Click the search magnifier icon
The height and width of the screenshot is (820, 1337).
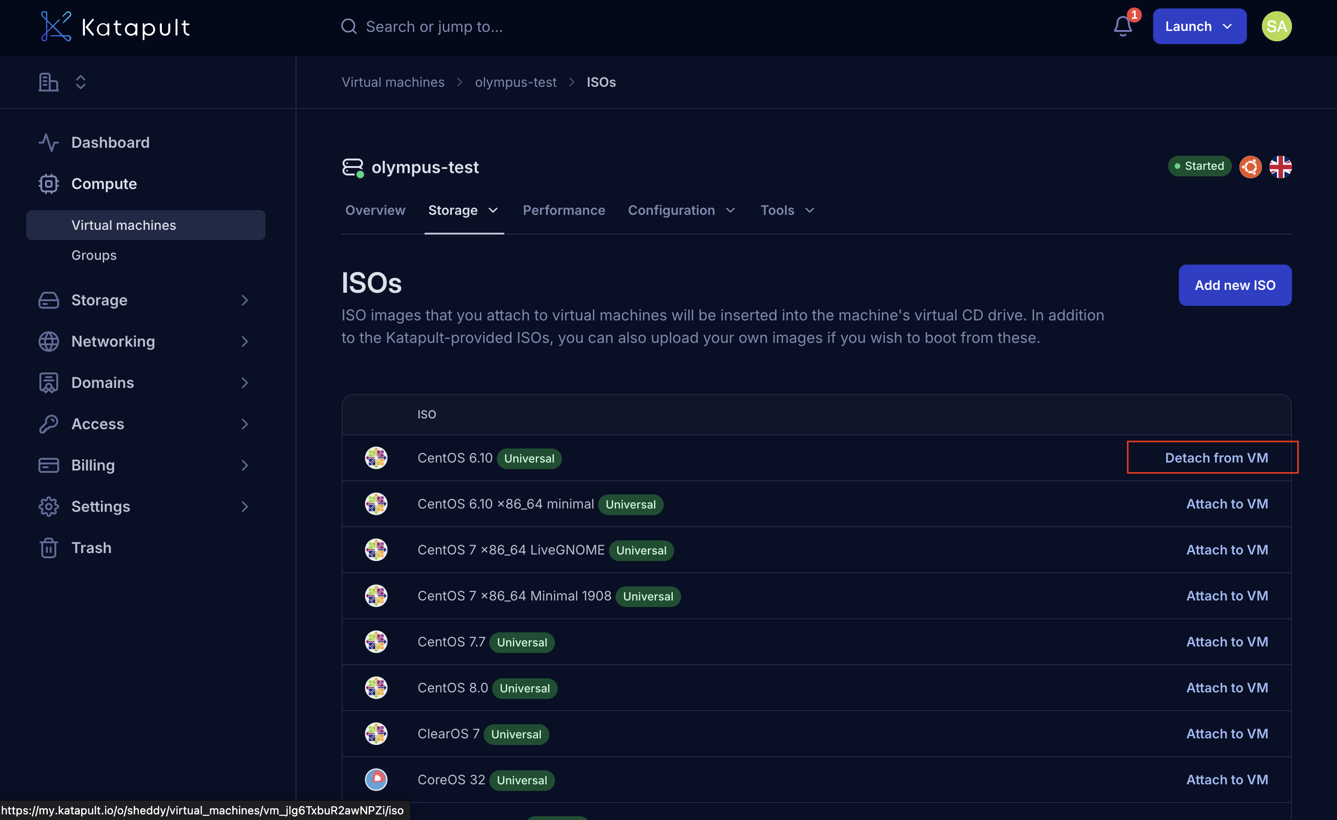tap(349, 26)
